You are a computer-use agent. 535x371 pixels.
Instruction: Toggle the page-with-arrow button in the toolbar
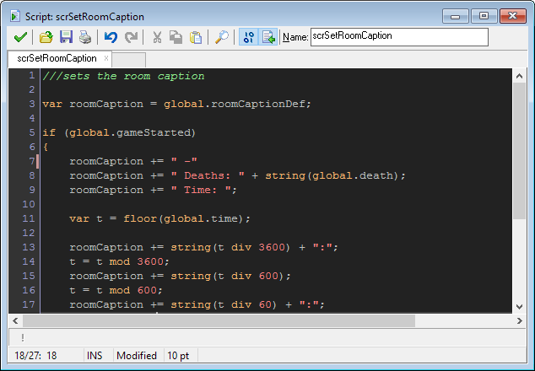(x=269, y=37)
